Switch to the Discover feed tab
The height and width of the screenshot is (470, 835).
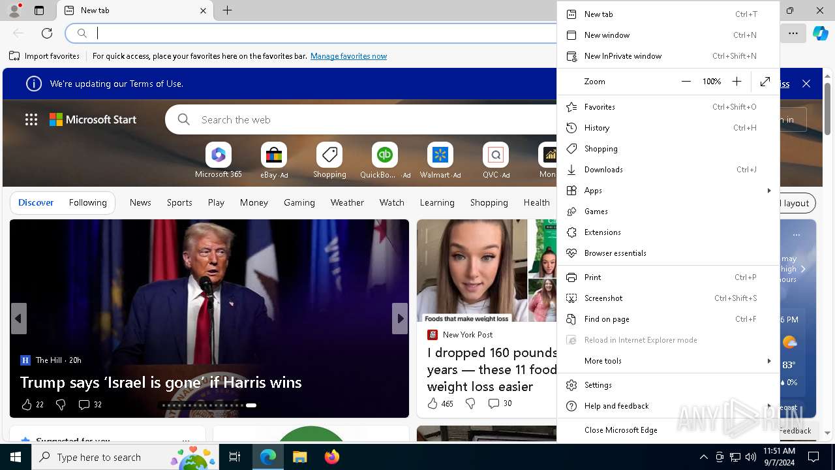36,202
